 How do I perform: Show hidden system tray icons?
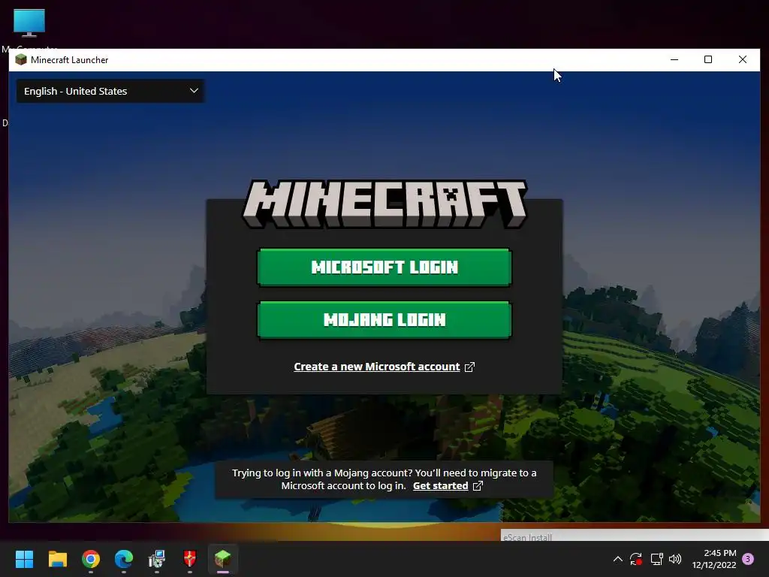618,559
